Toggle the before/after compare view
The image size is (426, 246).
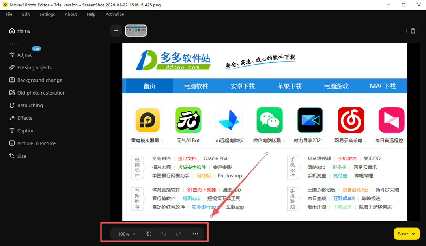point(149,233)
